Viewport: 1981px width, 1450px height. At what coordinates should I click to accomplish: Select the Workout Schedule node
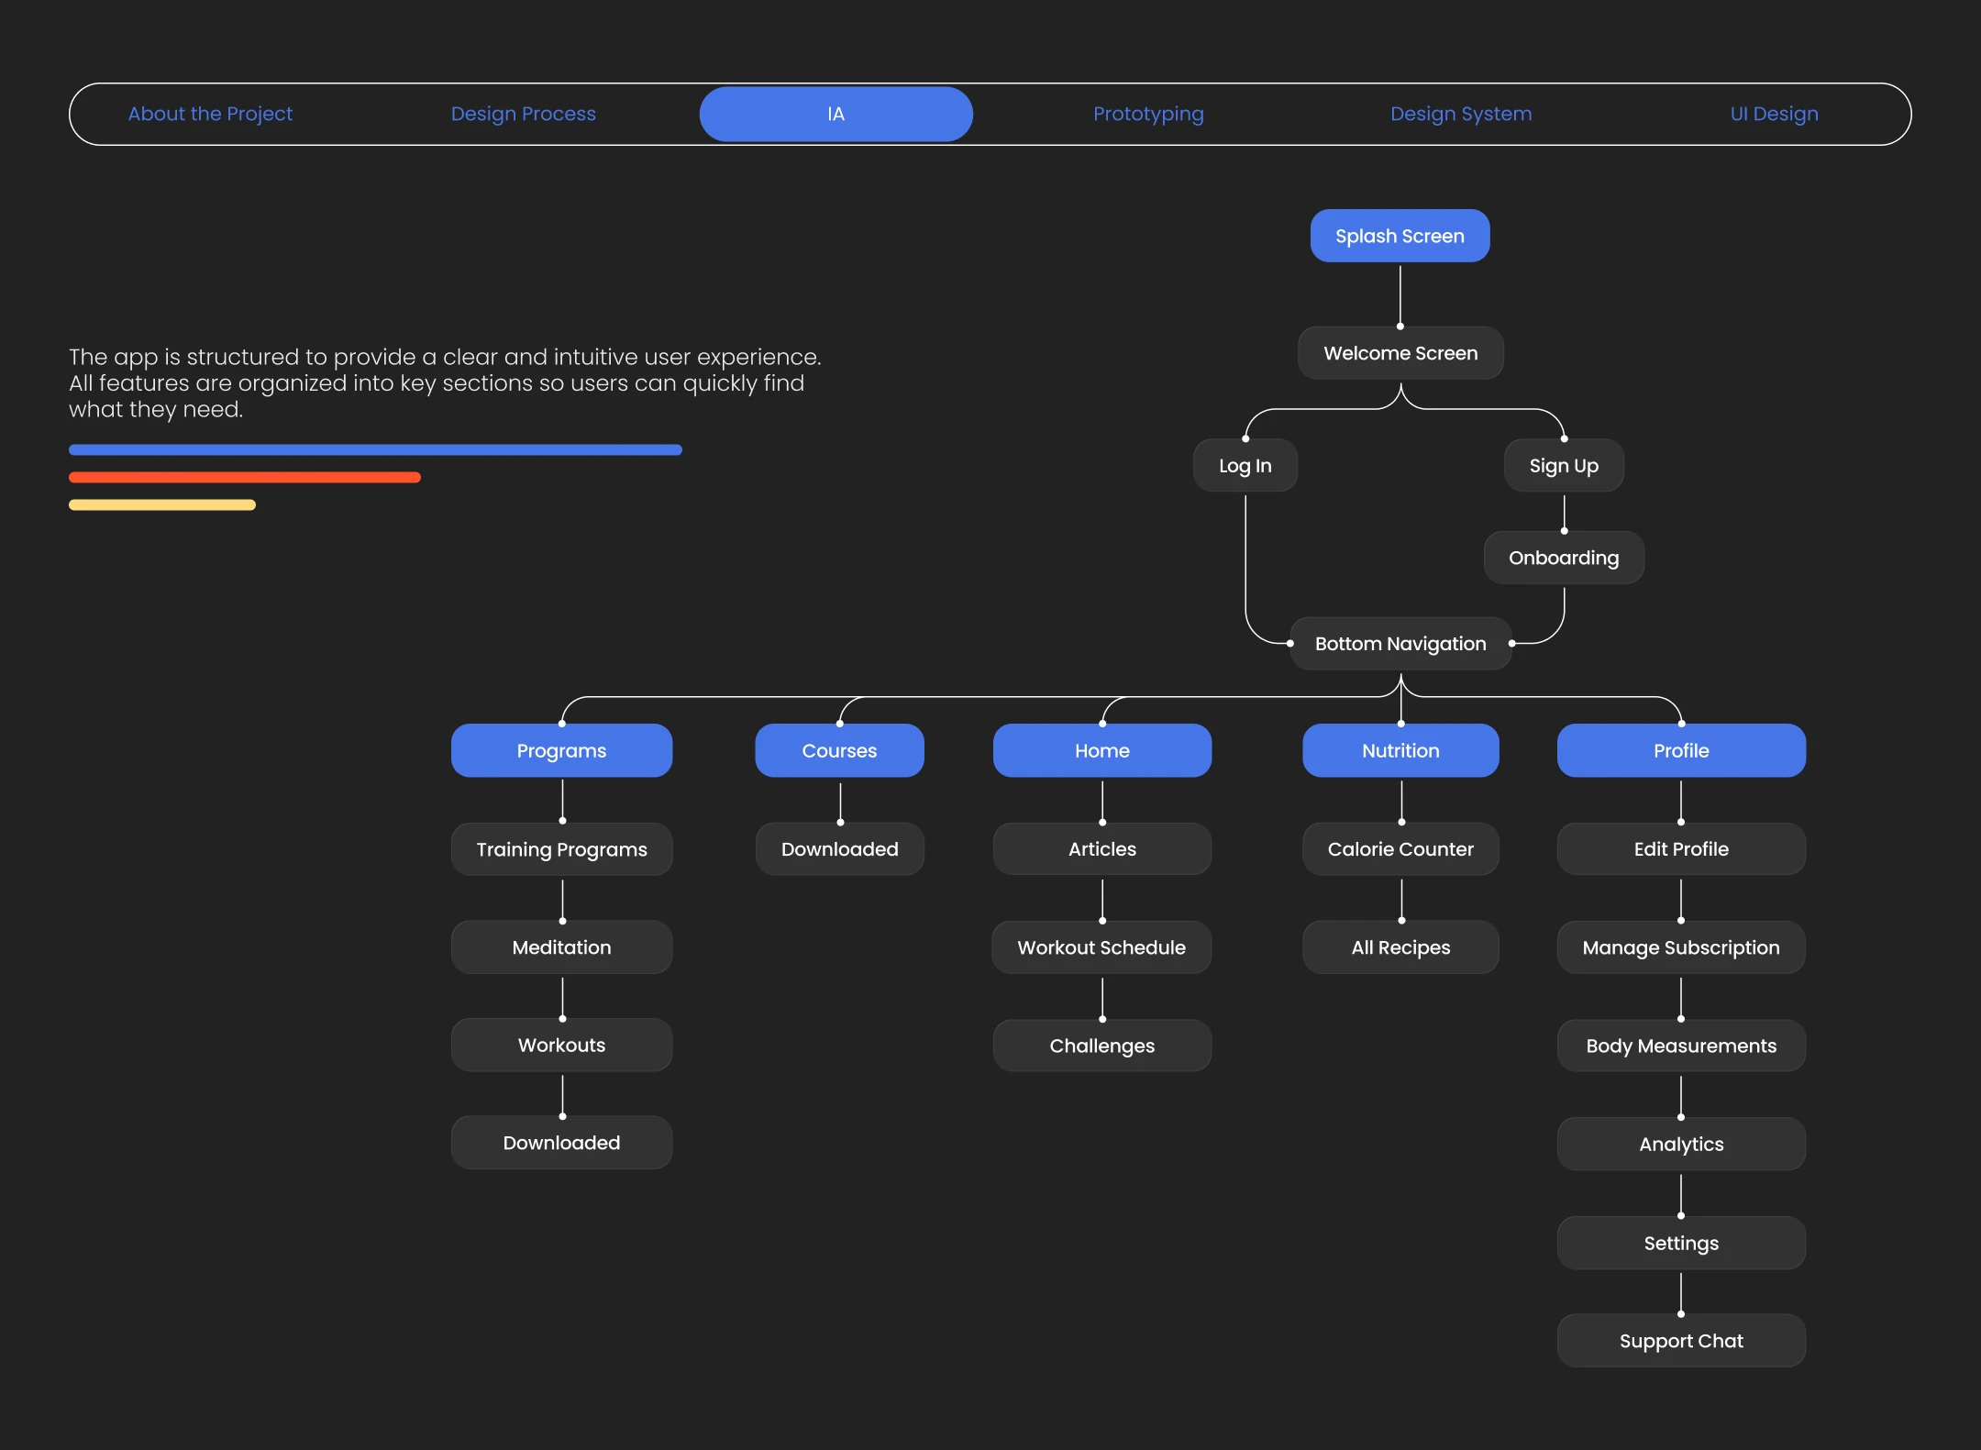pos(1101,947)
